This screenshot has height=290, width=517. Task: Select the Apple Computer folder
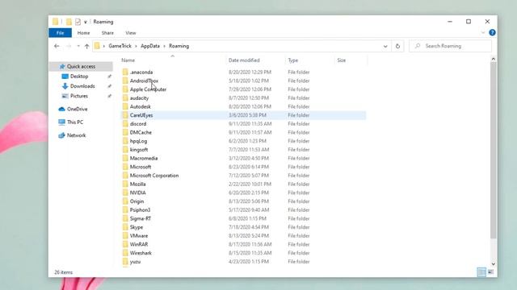click(148, 89)
